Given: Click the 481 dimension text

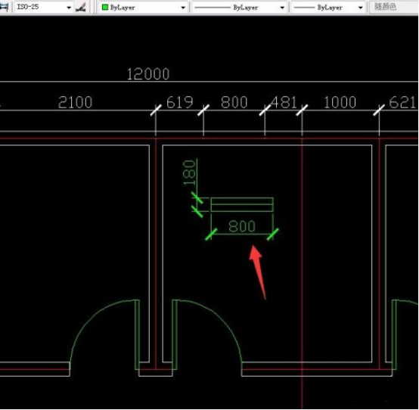Looking at the screenshot, I should [x=284, y=102].
